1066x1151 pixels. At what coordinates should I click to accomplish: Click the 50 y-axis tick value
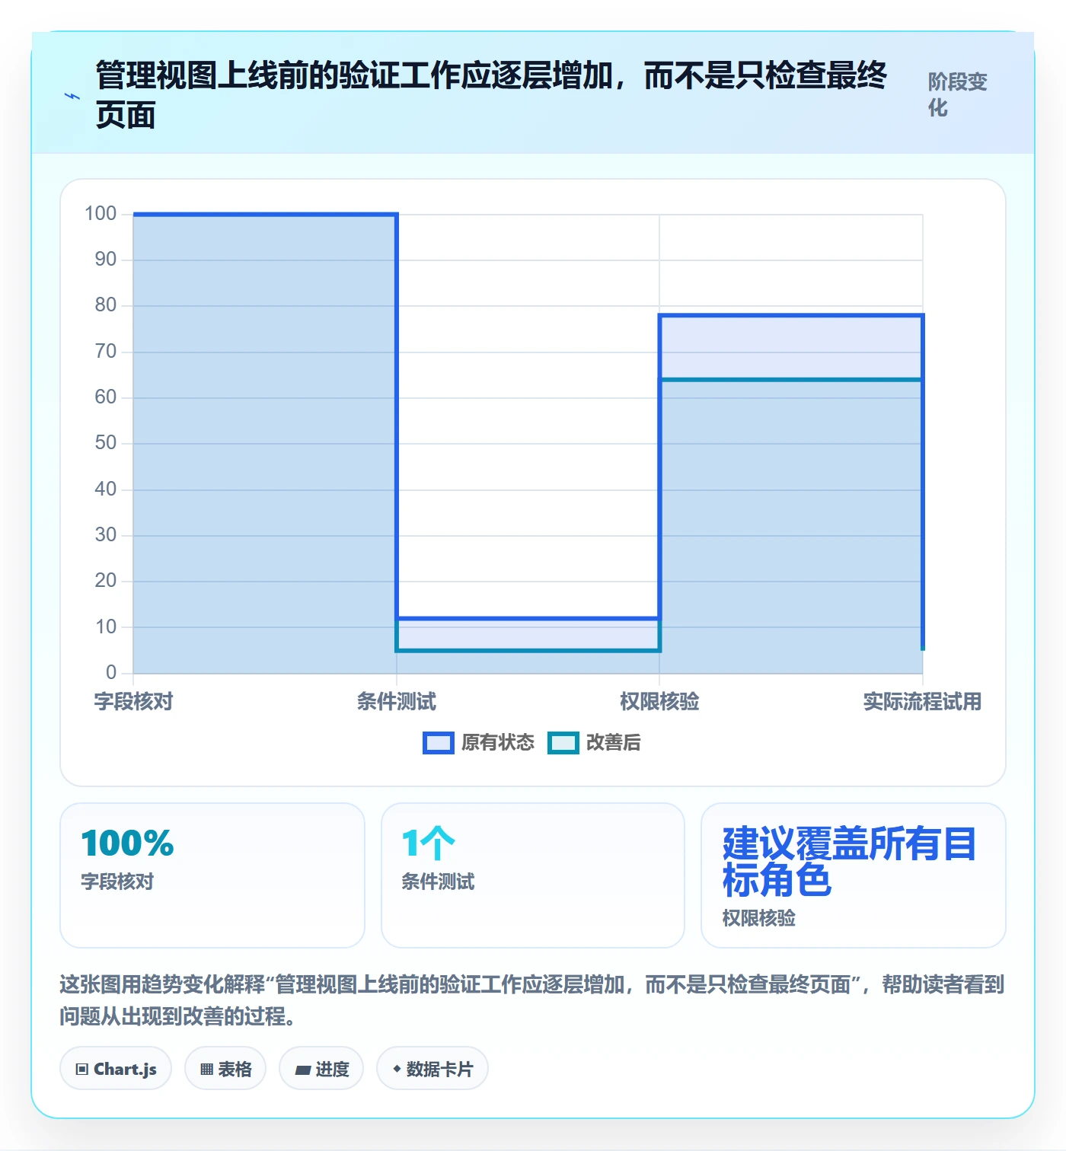[106, 443]
